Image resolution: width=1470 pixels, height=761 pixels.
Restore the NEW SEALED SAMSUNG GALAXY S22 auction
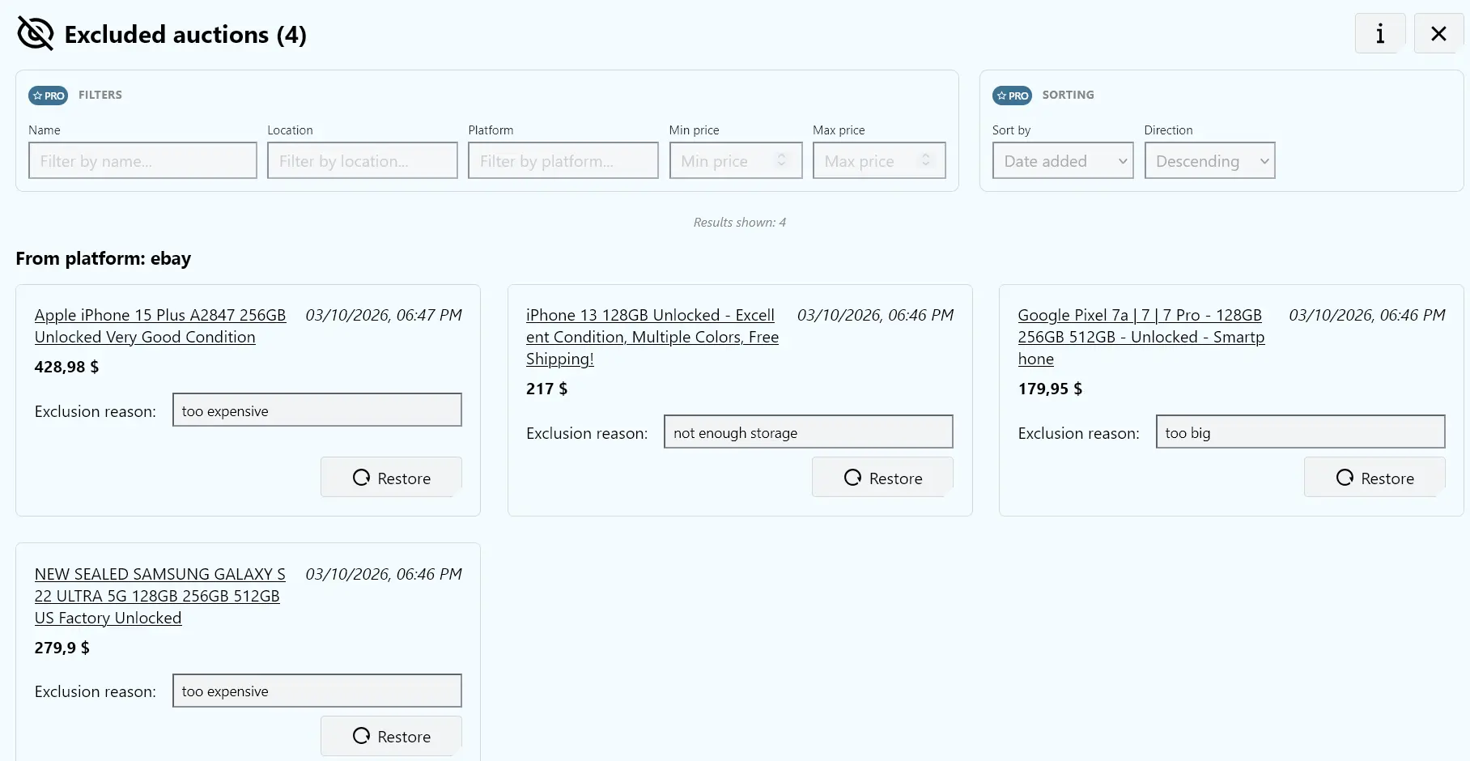point(391,736)
